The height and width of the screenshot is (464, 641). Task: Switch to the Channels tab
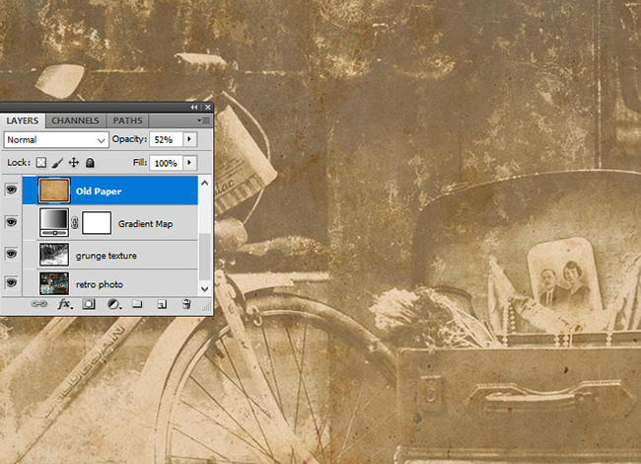coord(75,120)
